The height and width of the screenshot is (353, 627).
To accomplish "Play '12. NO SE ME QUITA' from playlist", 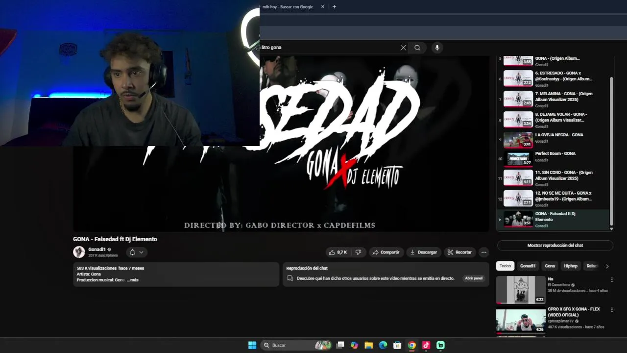I will (554, 199).
